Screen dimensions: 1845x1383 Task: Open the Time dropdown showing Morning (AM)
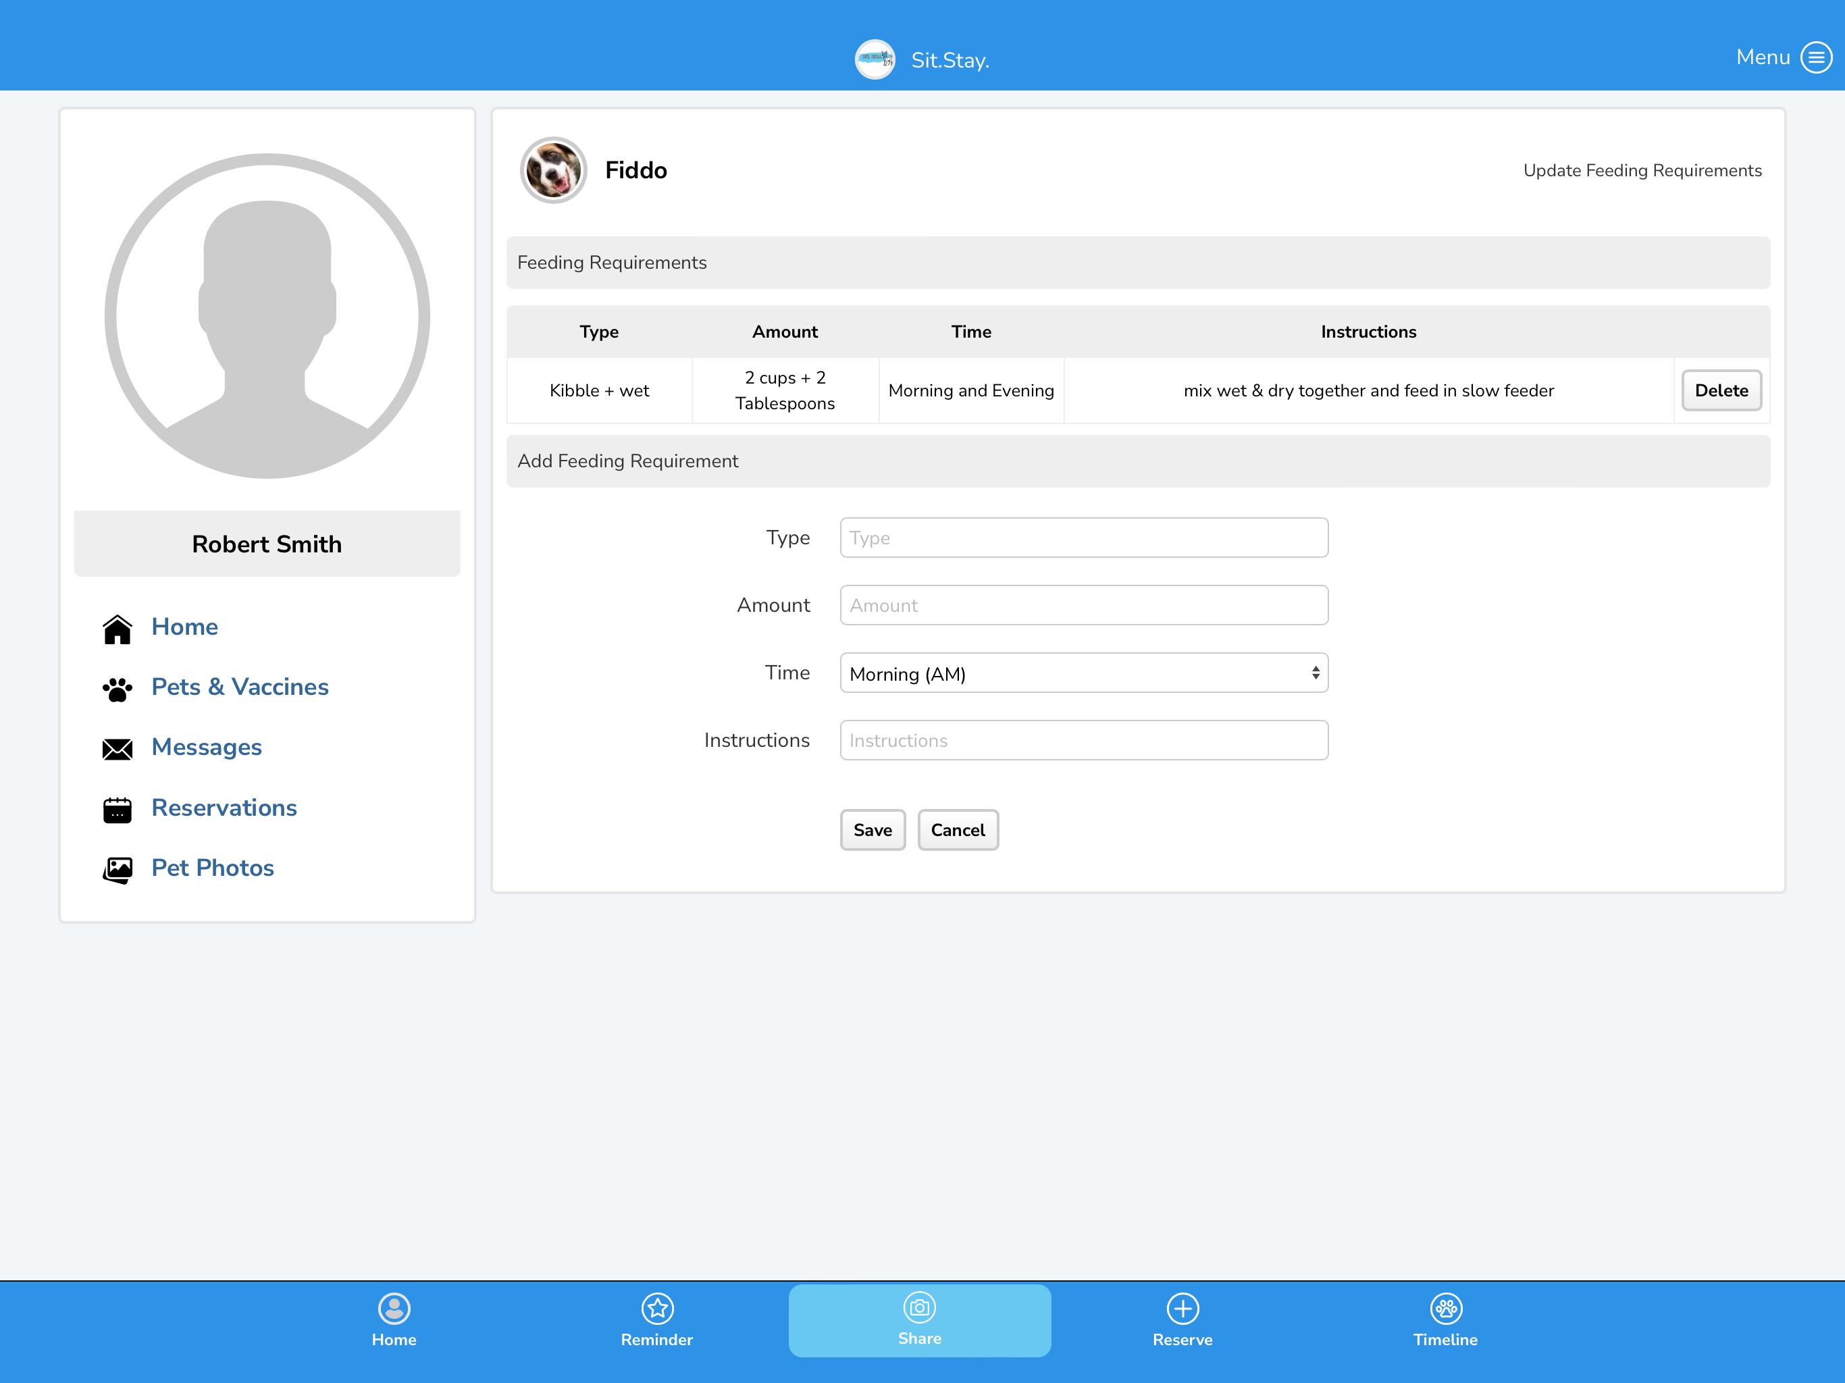point(1083,673)
